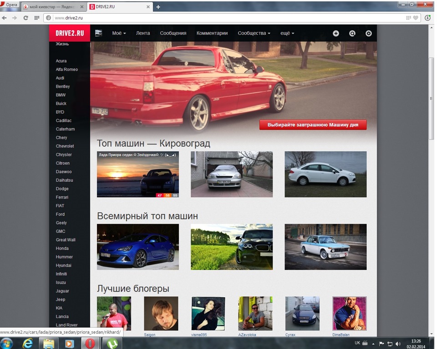Viewport: 437px width, 349px height.
Task: Click the volume speaker tray icon
Action: (398, 344)
